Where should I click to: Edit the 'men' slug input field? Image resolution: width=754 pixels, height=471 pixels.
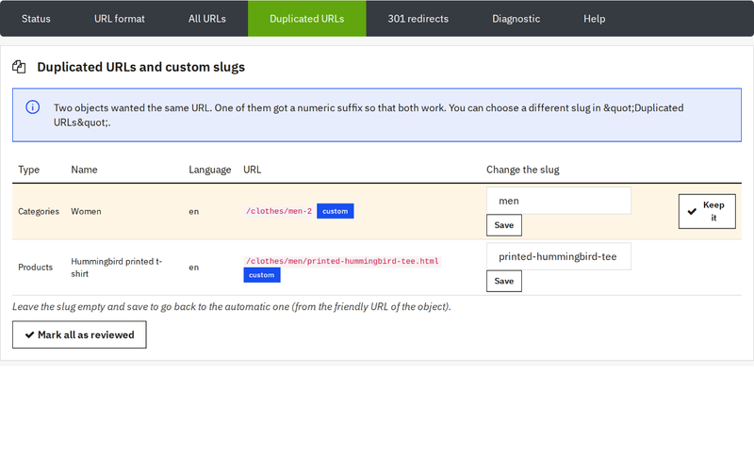pyautogui.click(x=559, y=201)
